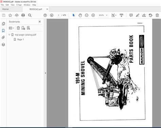Close the Bookmarks panel

[x=40, y=22]
